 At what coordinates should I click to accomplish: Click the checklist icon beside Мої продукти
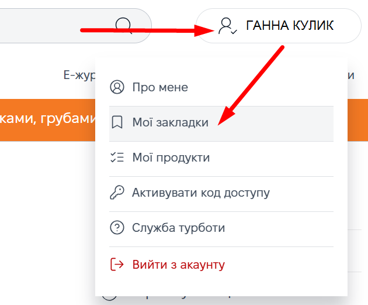pyautogui.click(x=117, y=157)
